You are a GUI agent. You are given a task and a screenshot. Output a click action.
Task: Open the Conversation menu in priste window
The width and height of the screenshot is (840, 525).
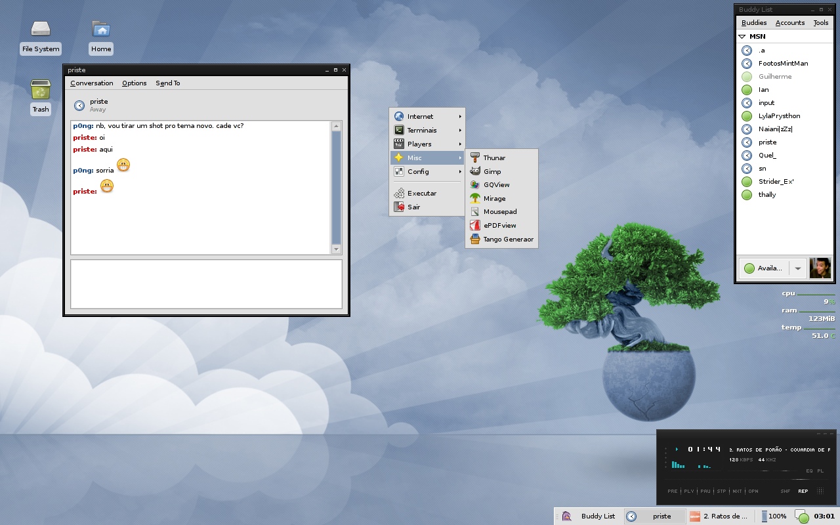pyautogui.click(x=92, y=83)
